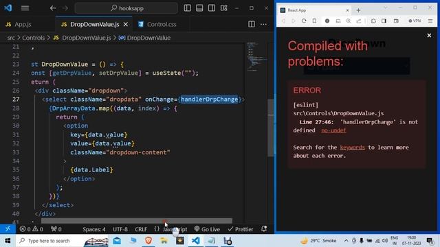Viewport: 440px width, 247px height.
Task: Switch to the Control.css editor tab
Action: tap(157, 25)
